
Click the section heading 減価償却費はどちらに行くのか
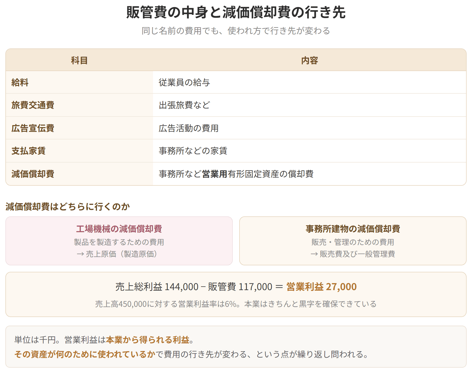(68, 207)
